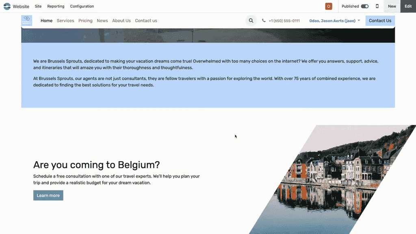Click the Brussels Sprouts site logo

(27, 21)
